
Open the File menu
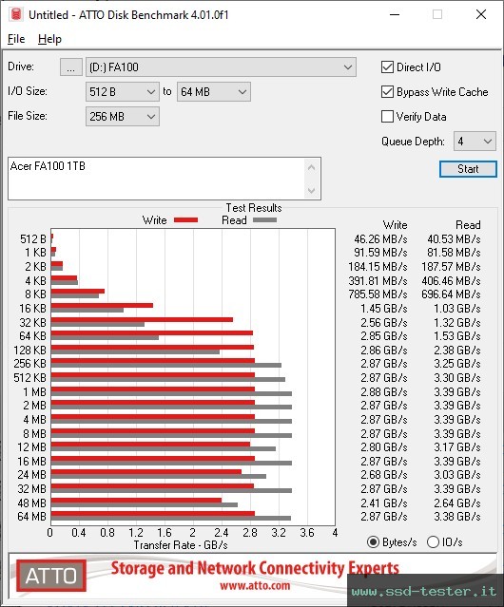(x=16, y=39)
